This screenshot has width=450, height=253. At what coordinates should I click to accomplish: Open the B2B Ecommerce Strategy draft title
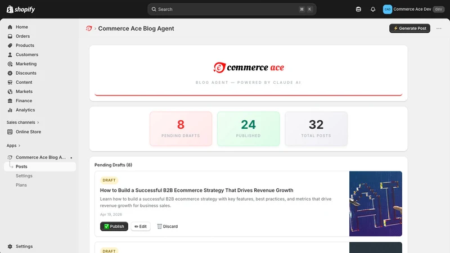coord(196,190)
